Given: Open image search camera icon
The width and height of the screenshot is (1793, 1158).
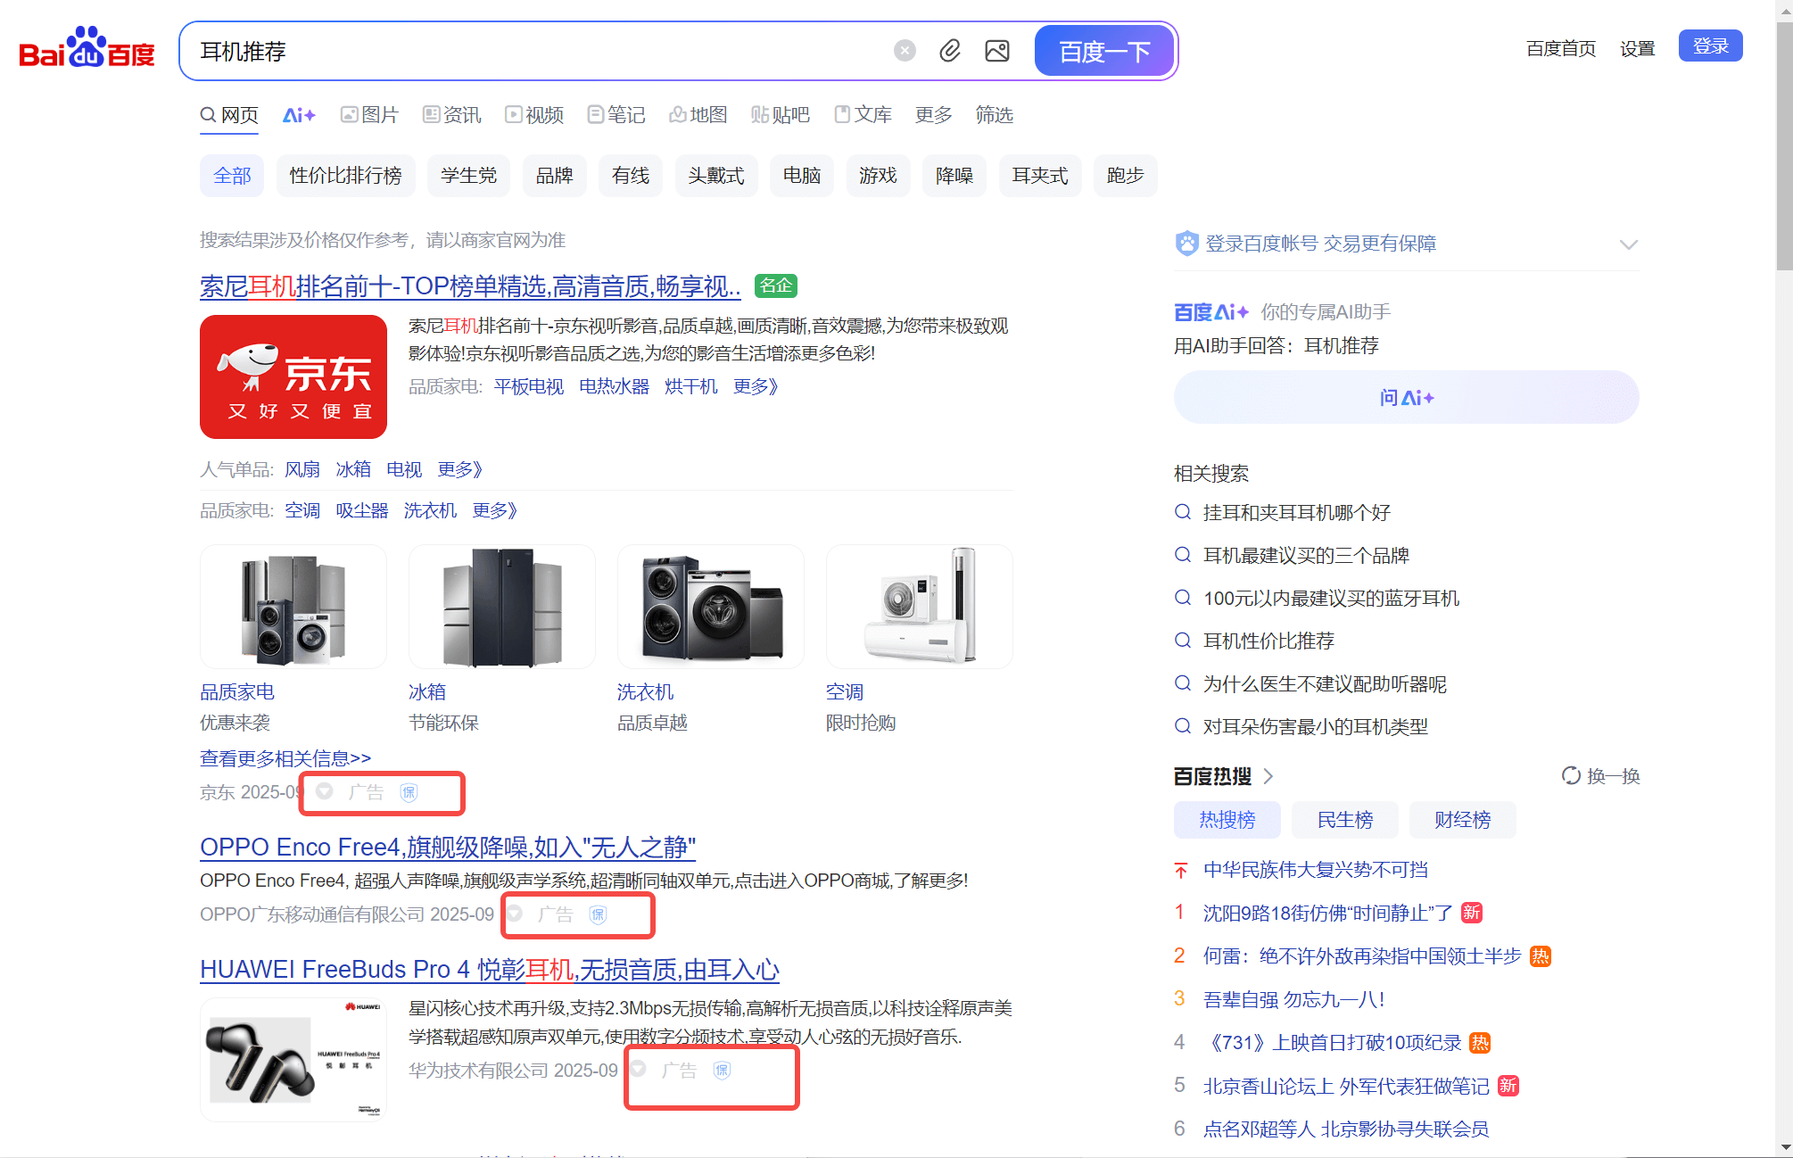Looking at the screenshot, I should pos(996,51).
